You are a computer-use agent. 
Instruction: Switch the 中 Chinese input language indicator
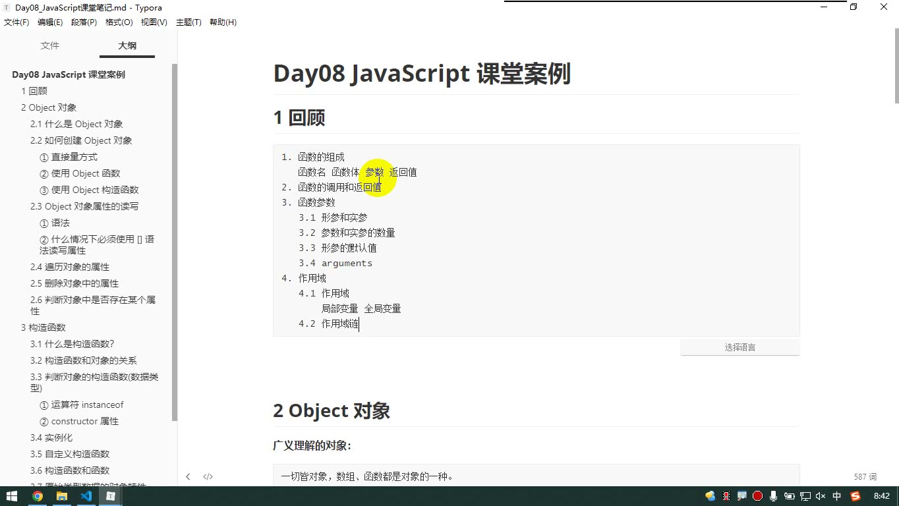(837, 496)
